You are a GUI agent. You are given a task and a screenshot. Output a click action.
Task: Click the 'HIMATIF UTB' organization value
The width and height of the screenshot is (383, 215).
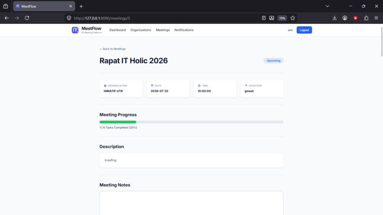tap(113, 91)
